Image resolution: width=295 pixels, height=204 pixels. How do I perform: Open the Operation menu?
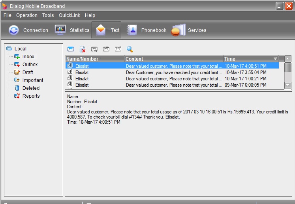(x=27, y=15)
